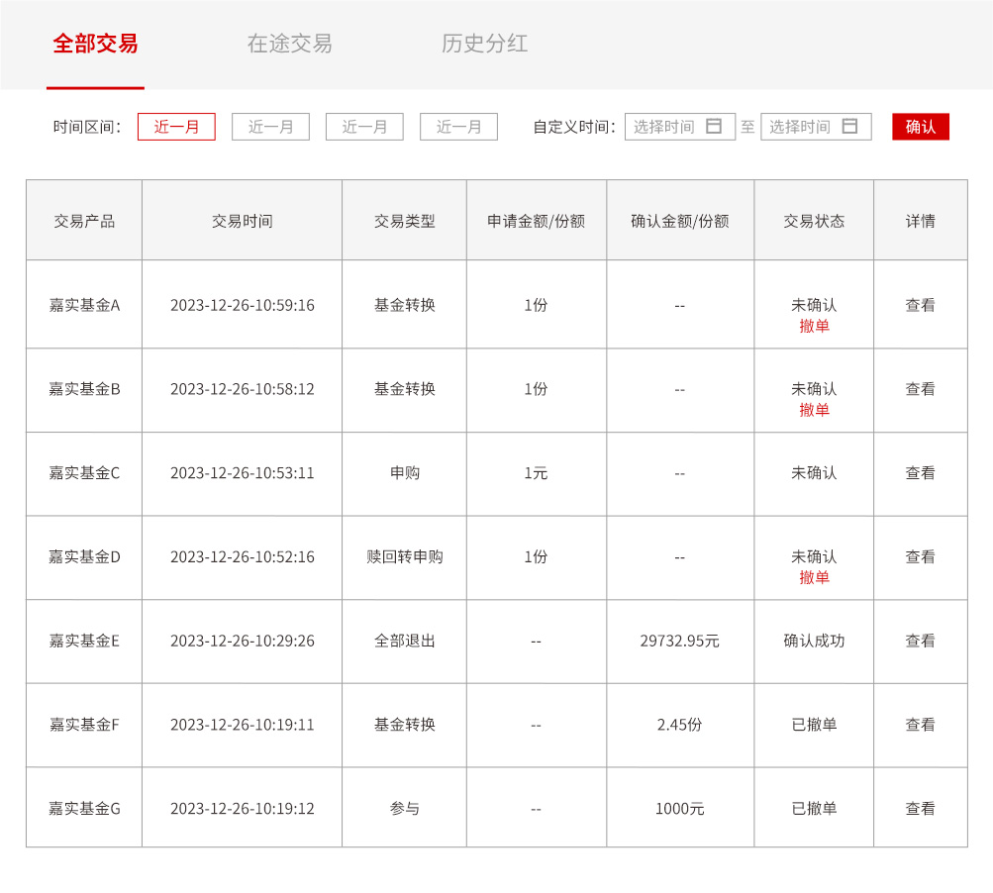The width and height of the screenshot is (993, 893).
Task: Click 1份 applied amount for 嘉实基金D
Action: tap(536, 556)
